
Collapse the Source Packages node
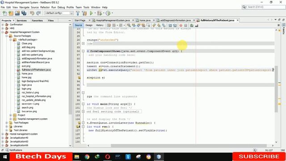click(7, 36)
